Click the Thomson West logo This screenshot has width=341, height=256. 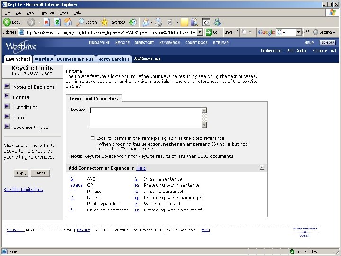click(305, 232)
